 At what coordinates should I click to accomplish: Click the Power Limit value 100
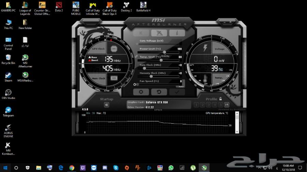[x=179, y=49]
